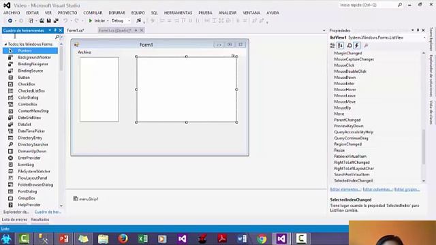The image size is (436, 245).
Task: Click the menuStrip1 component tray item
Action: tap(86, 199)
